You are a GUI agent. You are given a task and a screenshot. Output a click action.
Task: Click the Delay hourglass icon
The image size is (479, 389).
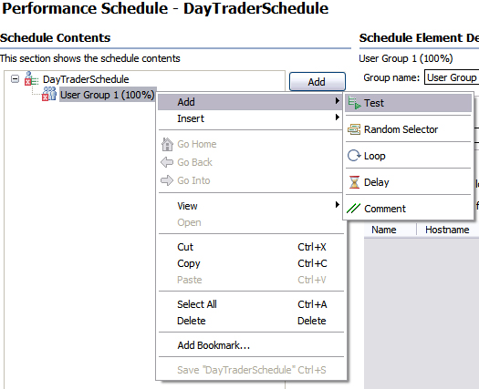click(x=354, y=182)
